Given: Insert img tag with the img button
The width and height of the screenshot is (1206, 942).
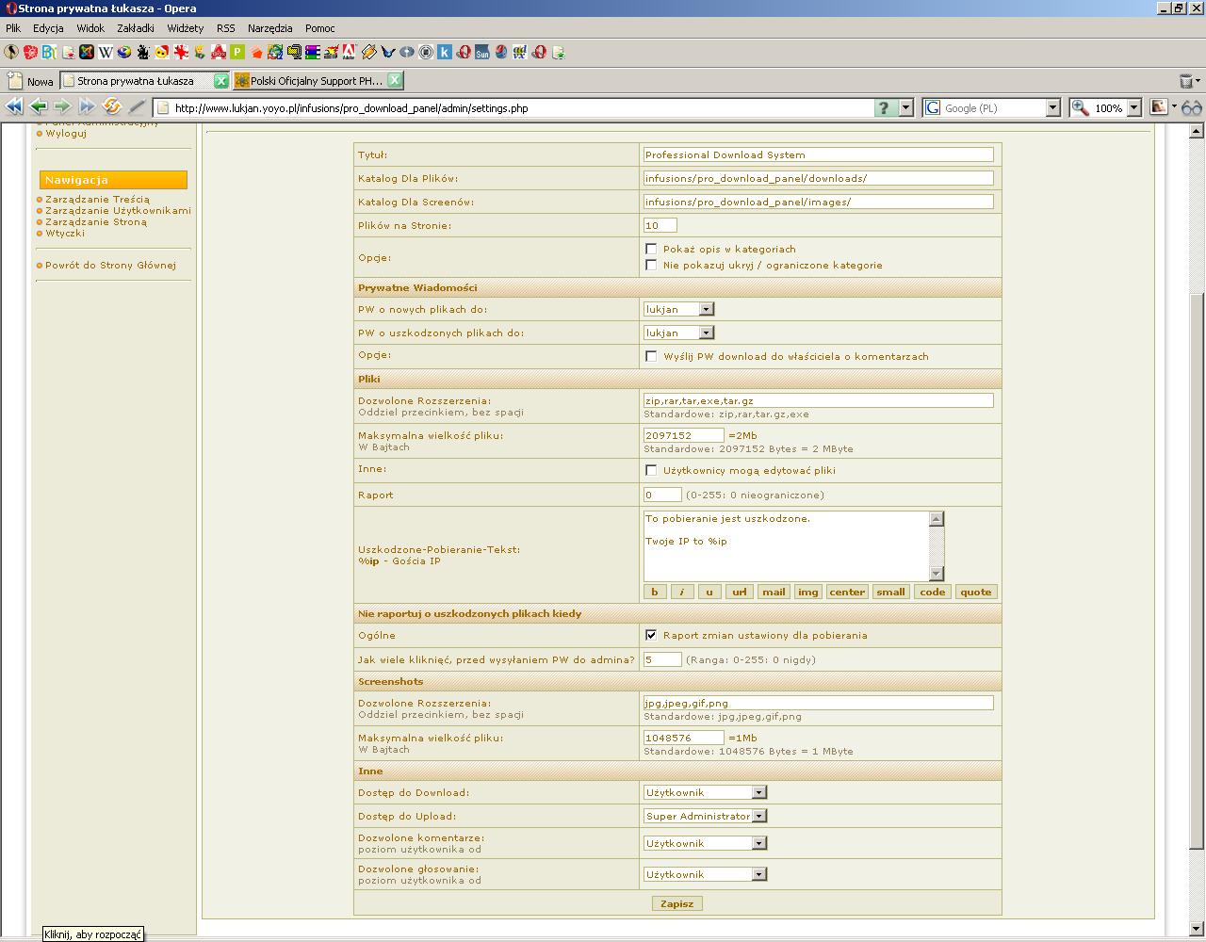Looking at the screenshot, I should (807, 592).
